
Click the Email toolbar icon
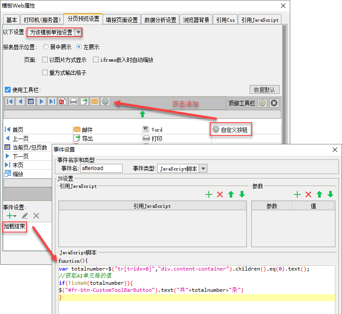95,101
